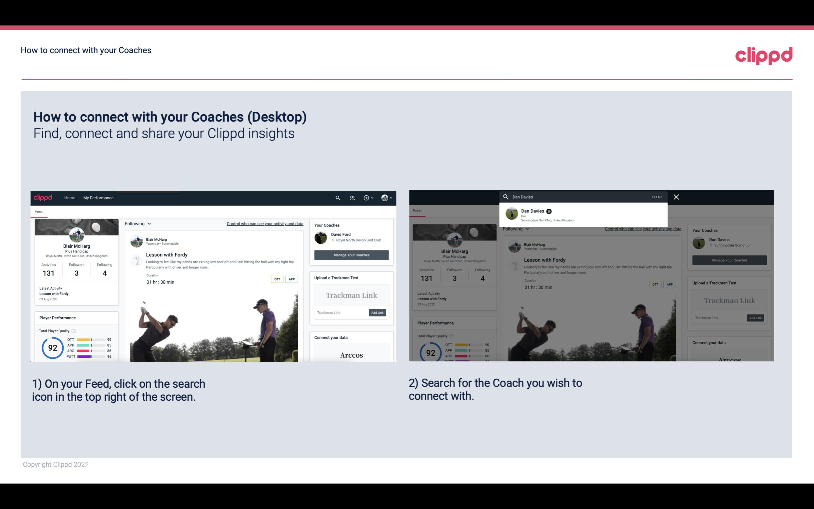Screen dimensions: 814x509
Task: Click the Add Link button for Trackman
Action: tap(377, 311)
